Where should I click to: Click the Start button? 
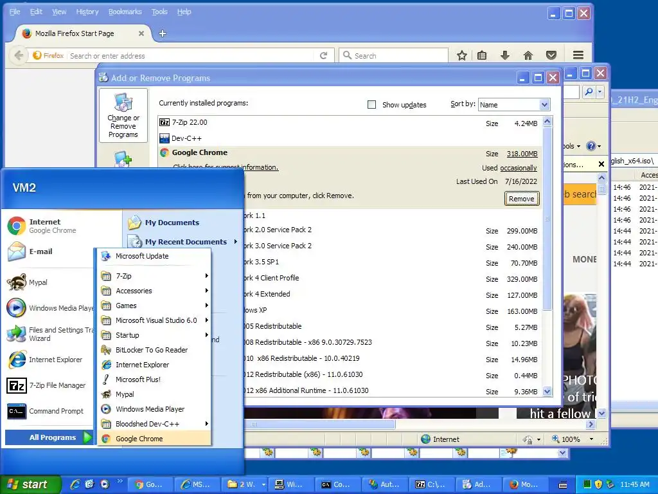point(30,484)
